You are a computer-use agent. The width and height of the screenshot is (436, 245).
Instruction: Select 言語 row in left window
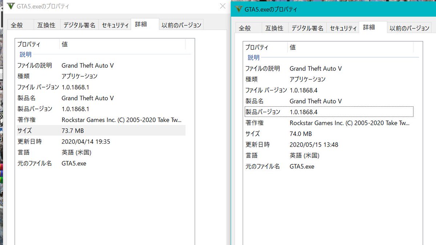(x=101, y=152)
